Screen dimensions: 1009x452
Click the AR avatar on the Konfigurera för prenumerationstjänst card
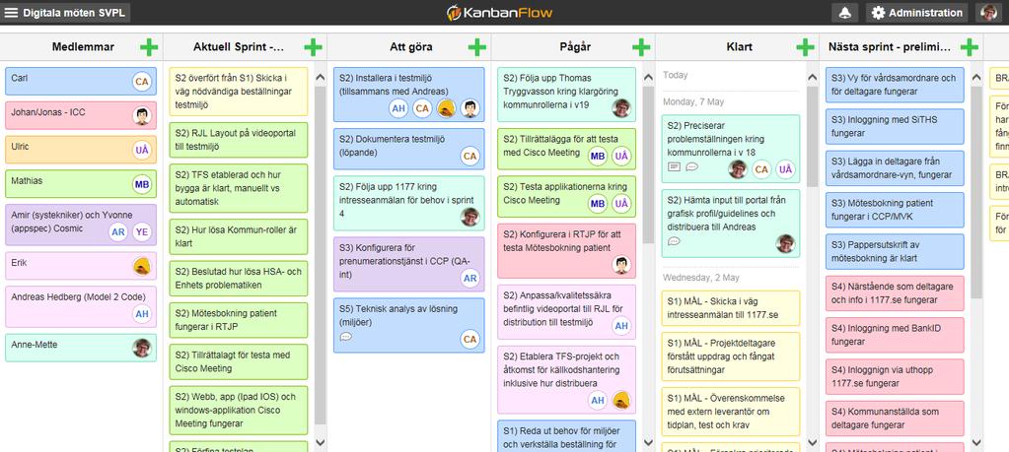[469, 278]
